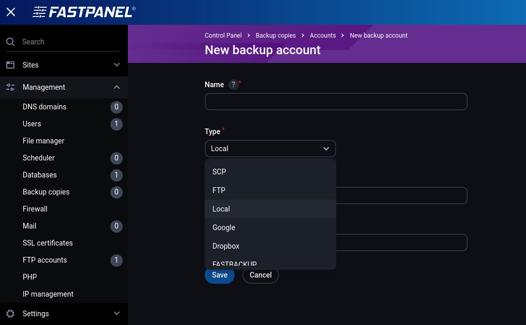Open DNS domains in sidebar

tap(44, 107)
